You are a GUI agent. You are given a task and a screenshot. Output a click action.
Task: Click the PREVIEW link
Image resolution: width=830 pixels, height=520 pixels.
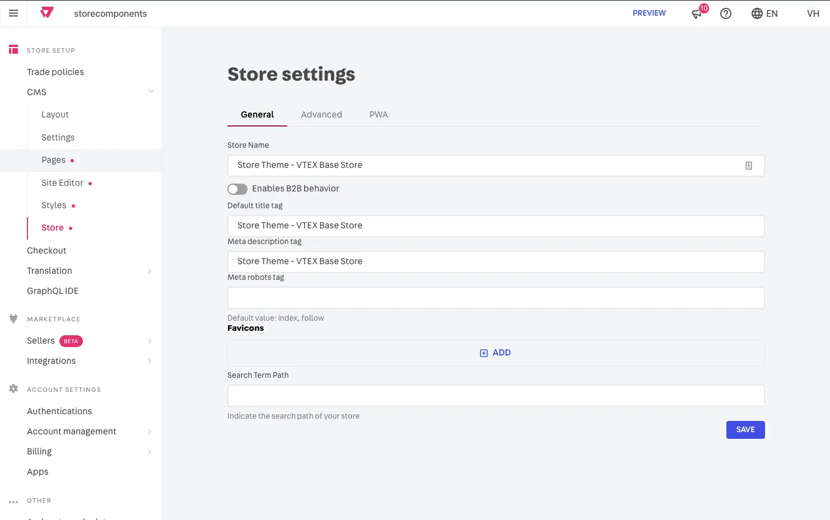(649, 13)
